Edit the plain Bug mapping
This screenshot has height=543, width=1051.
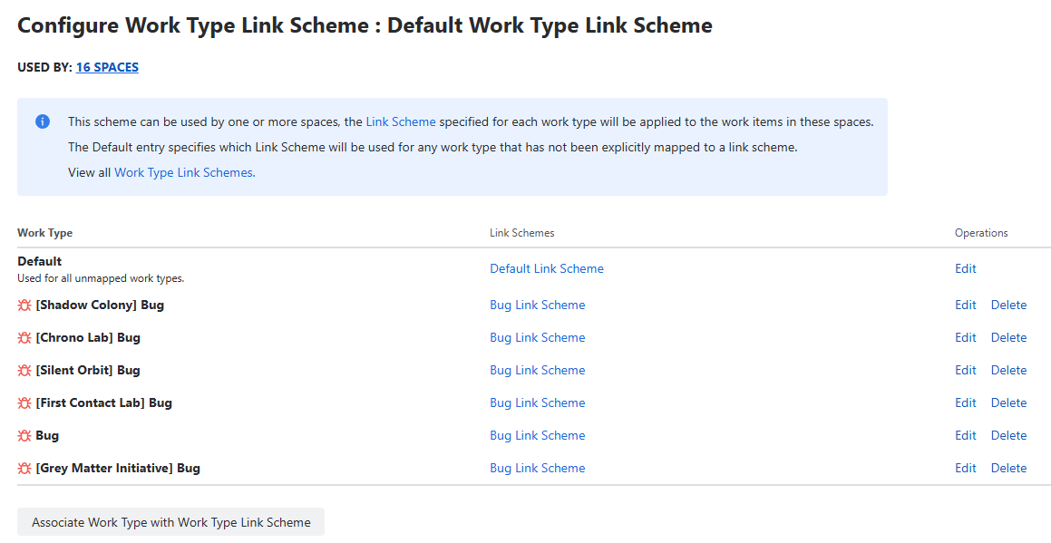point(965,435)
